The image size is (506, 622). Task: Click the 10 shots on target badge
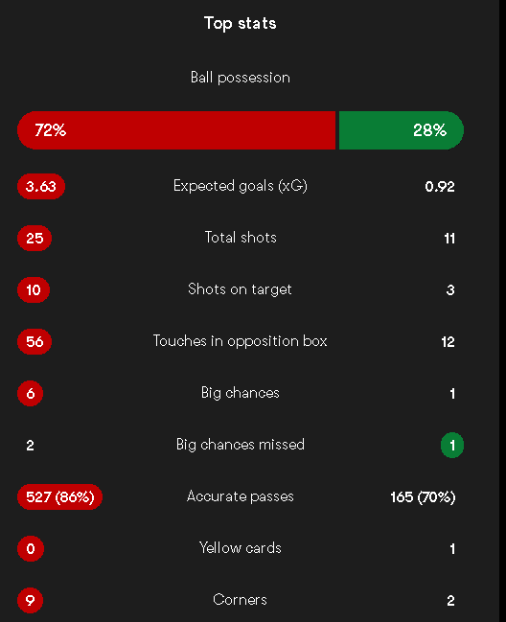(x=34, y=289)
